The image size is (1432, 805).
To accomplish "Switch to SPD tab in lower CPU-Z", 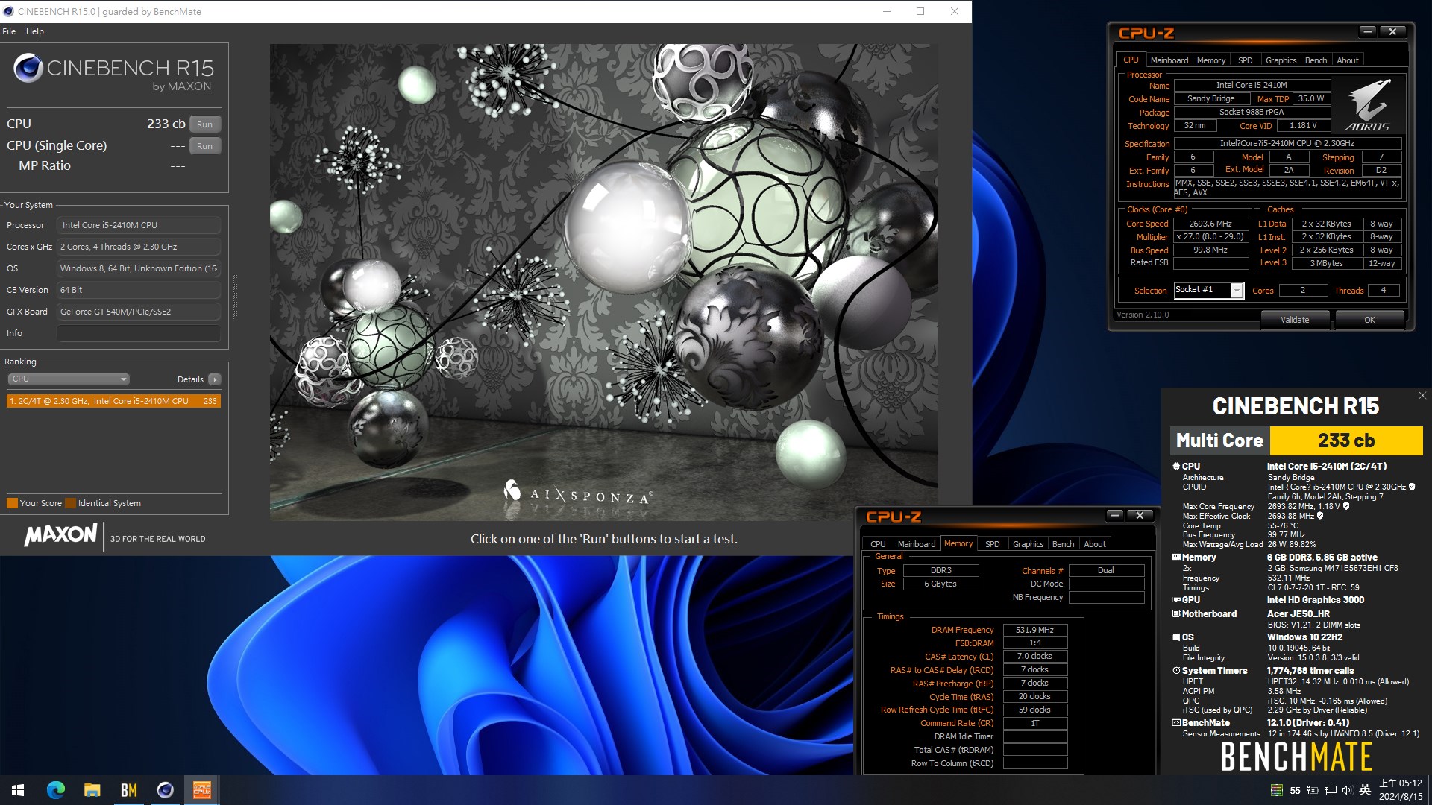I will 992,544.
